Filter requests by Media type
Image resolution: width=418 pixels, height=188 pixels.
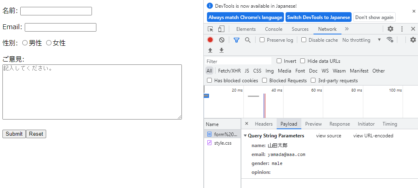pyautogui.click(x=284, y=70)
